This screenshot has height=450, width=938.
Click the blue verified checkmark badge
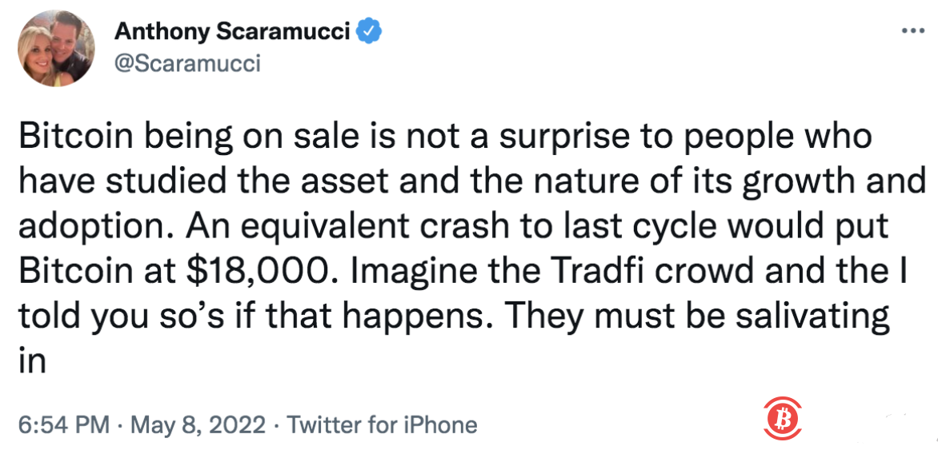click(368, 32)
